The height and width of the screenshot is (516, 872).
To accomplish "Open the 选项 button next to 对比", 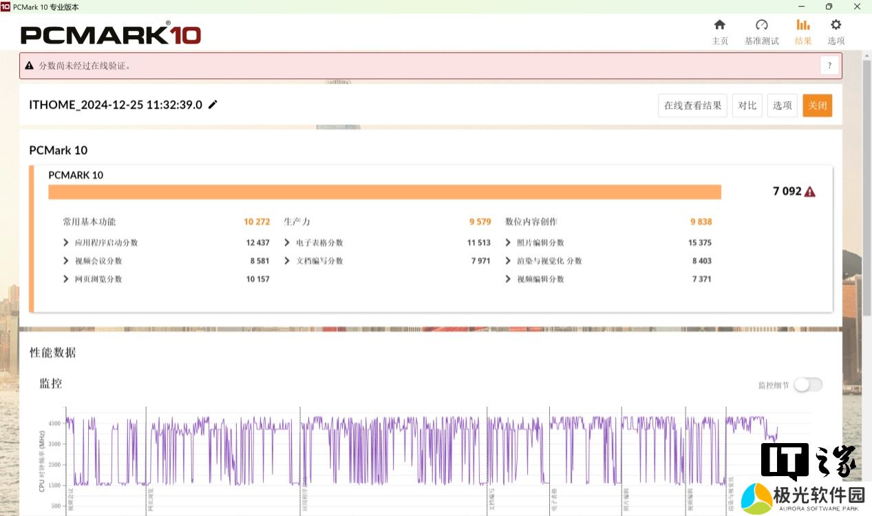I will 782,105.
